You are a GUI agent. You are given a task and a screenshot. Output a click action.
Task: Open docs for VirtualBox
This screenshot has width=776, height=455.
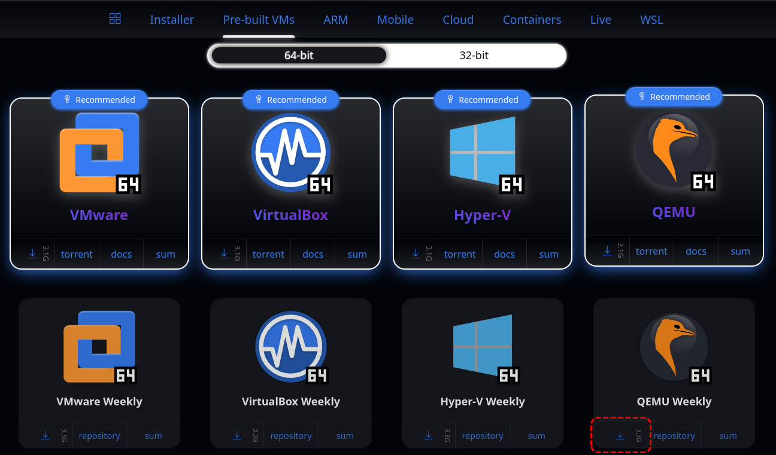click(x=313, y=254)
